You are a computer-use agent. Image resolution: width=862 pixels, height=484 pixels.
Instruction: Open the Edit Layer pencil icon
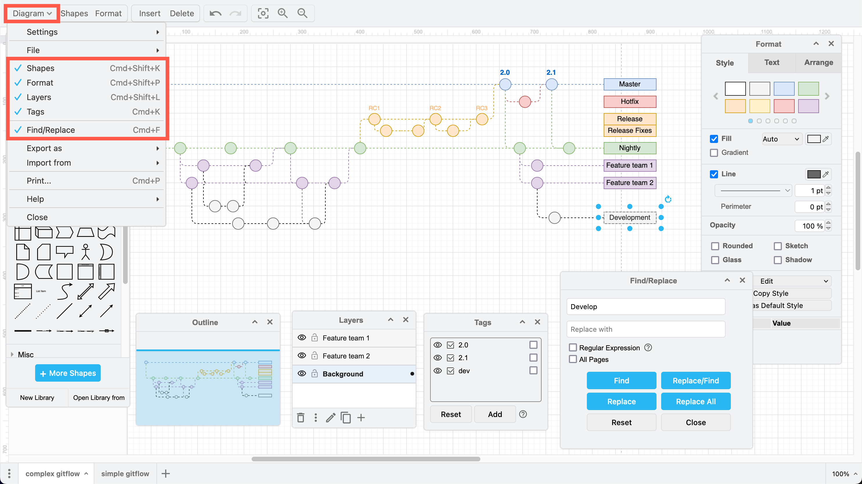(331, 418)
